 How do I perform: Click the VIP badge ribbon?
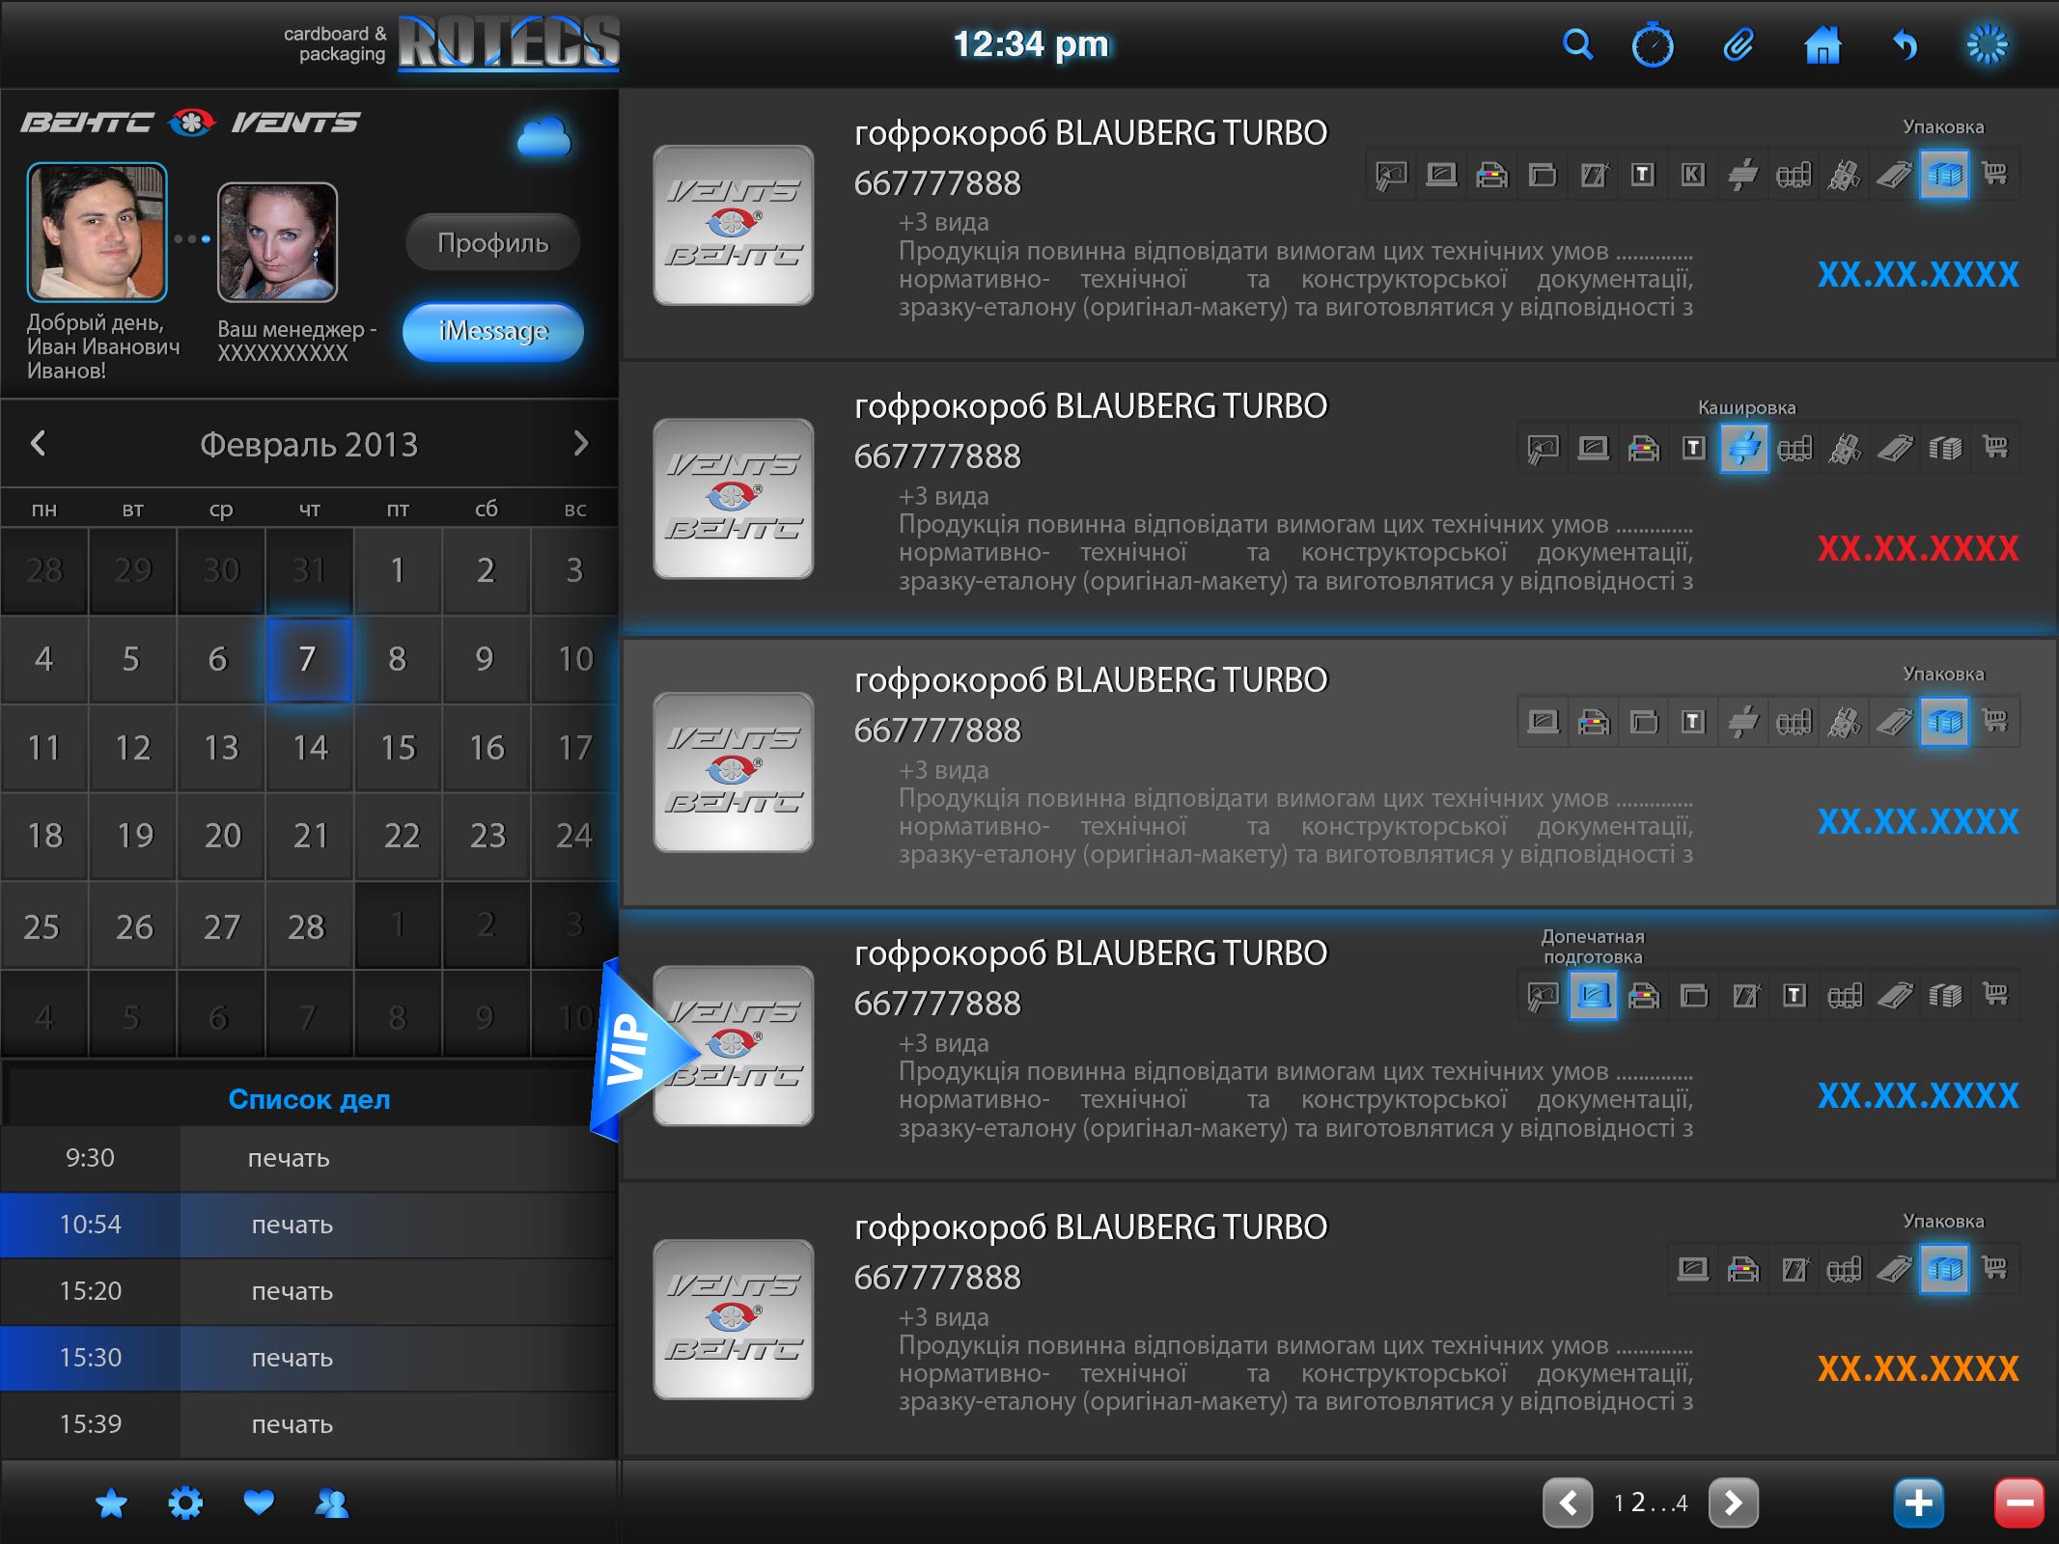pos(637,1050)
